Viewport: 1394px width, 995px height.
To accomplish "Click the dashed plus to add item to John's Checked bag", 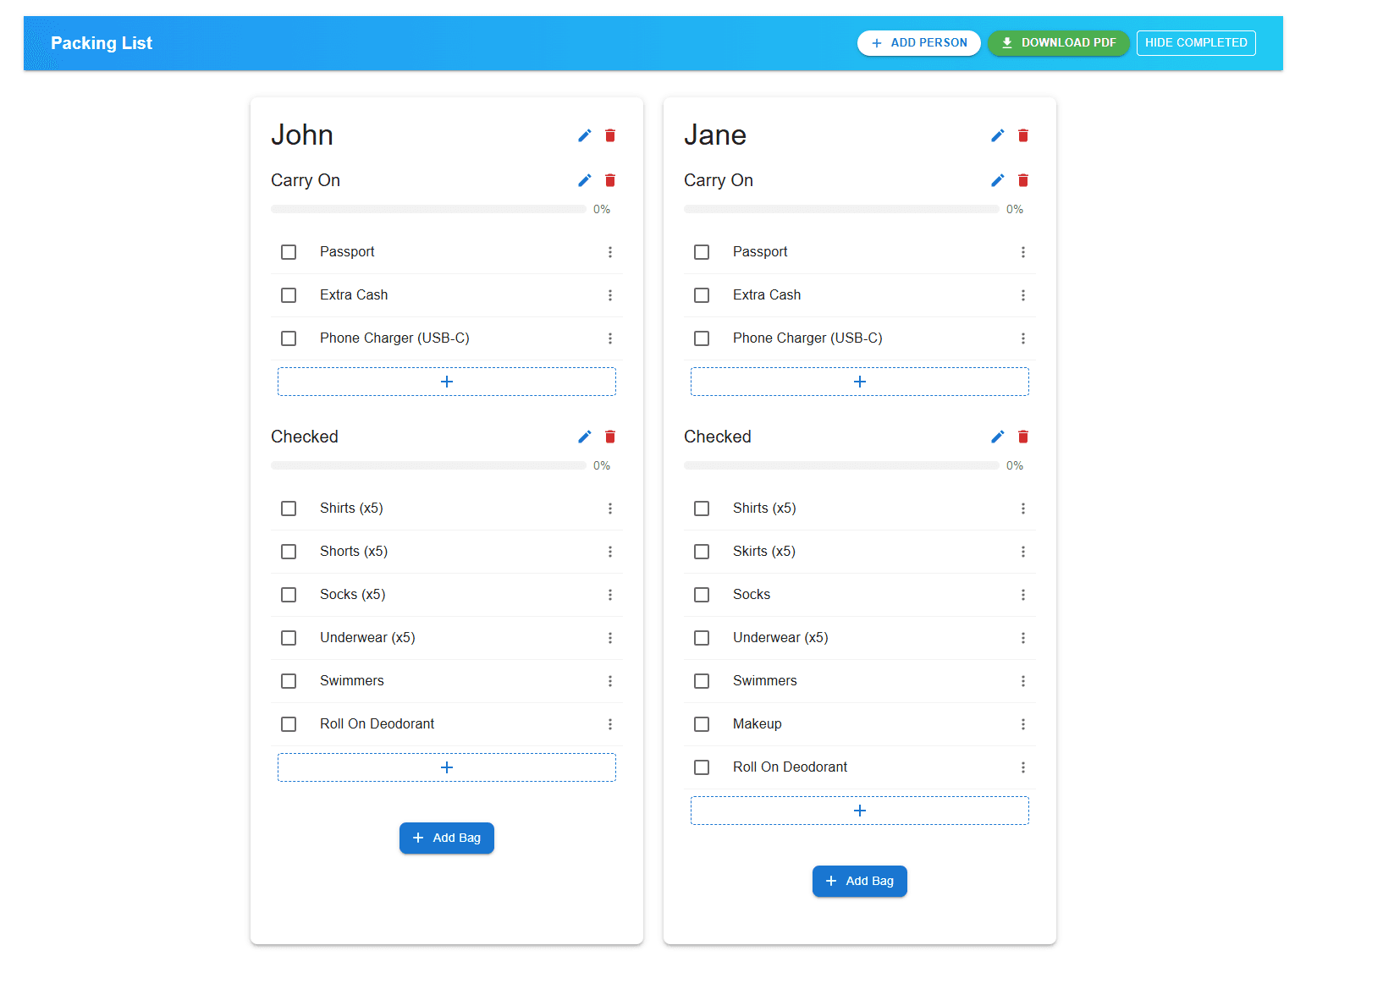I will click(446, 767).
